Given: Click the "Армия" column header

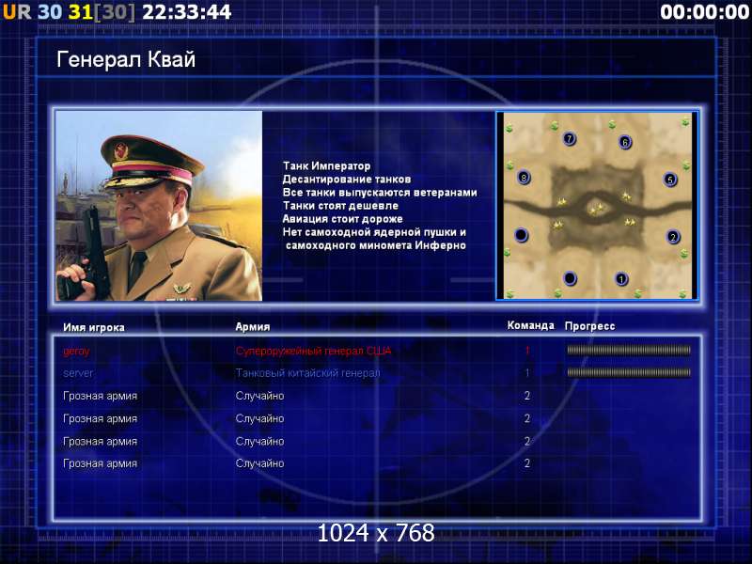Looking at the screenshot, I should [x=253, y=327].
